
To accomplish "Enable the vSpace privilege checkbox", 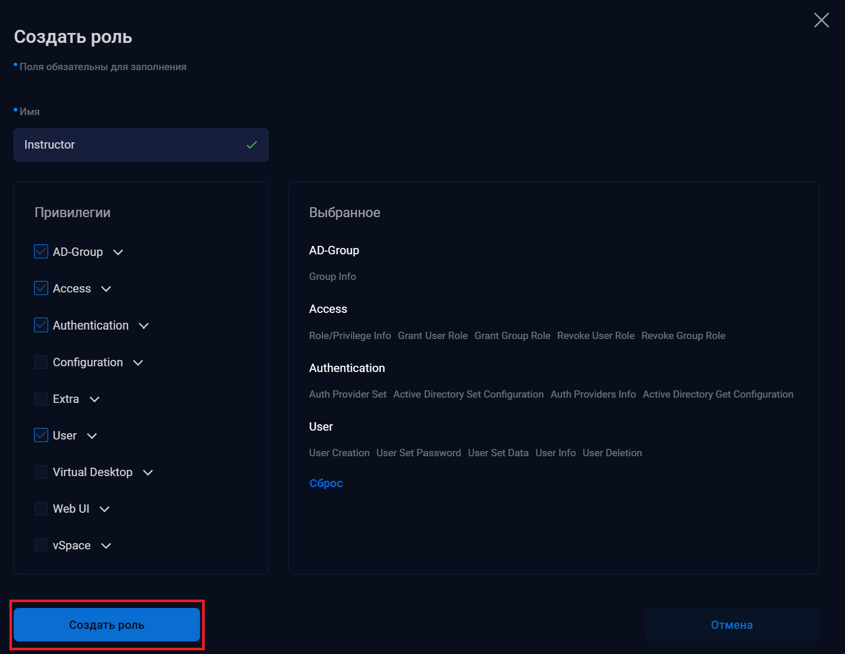I will coord(41,545).
